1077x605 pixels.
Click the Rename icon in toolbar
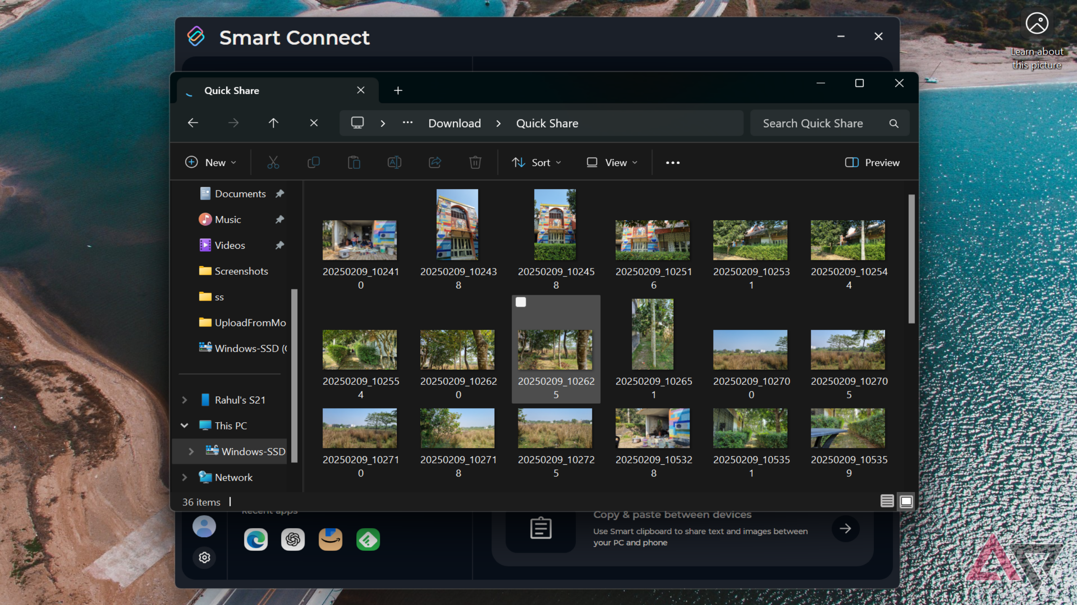[394, 163]
